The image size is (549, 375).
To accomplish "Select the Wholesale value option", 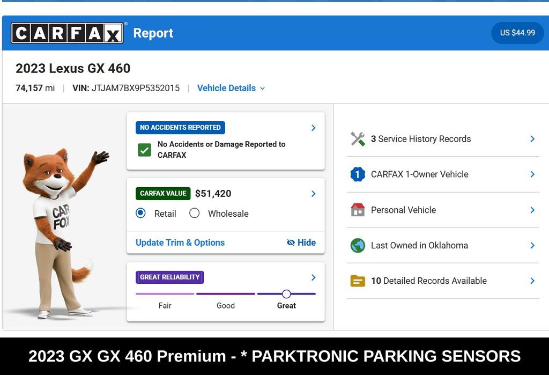I will pos(194,213).
